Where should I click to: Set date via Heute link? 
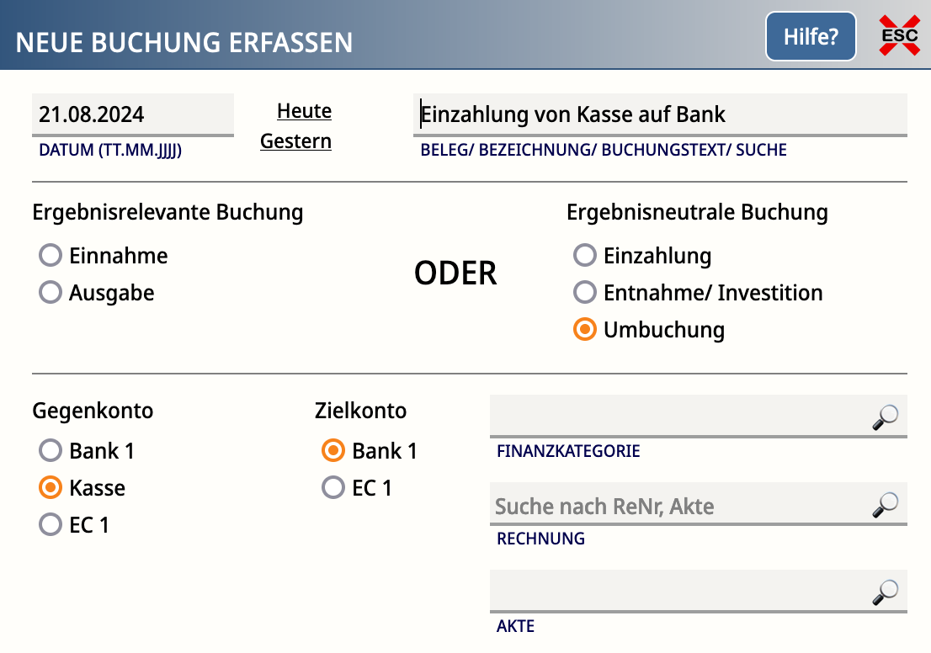coord(304,111)
